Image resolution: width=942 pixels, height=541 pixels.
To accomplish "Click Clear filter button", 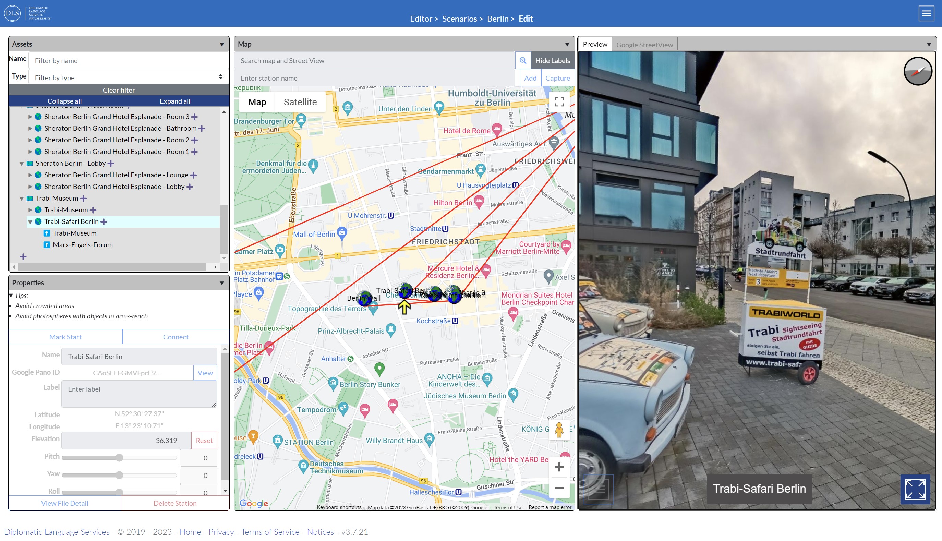I will [x=119, y=90].
